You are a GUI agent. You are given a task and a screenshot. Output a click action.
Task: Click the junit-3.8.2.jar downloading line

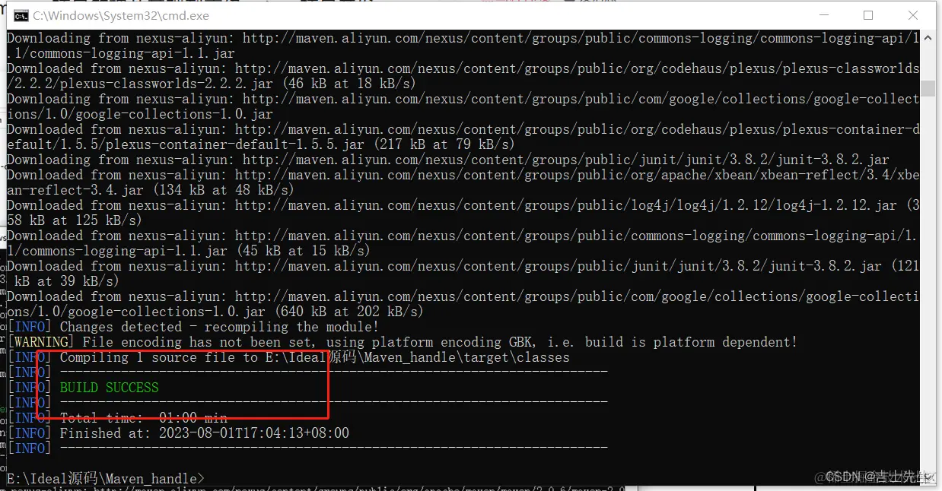[448, 160]
